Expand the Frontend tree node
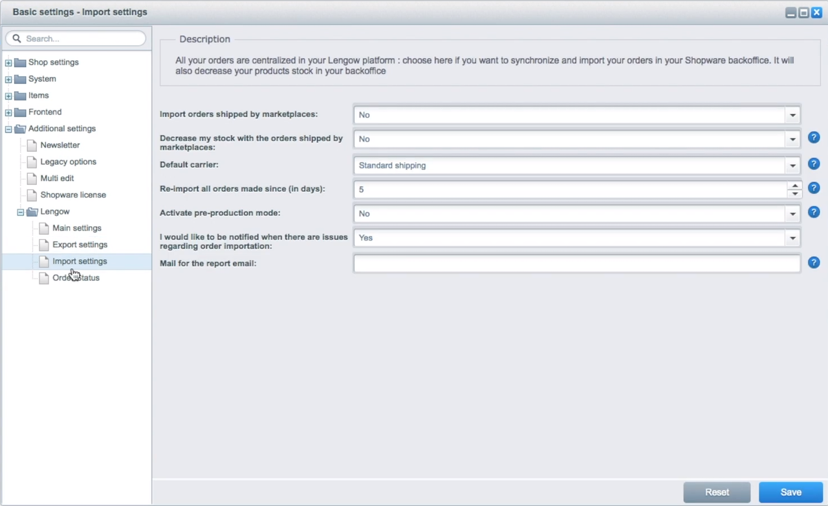Screen dimensions: 828x506 [8, 112]
